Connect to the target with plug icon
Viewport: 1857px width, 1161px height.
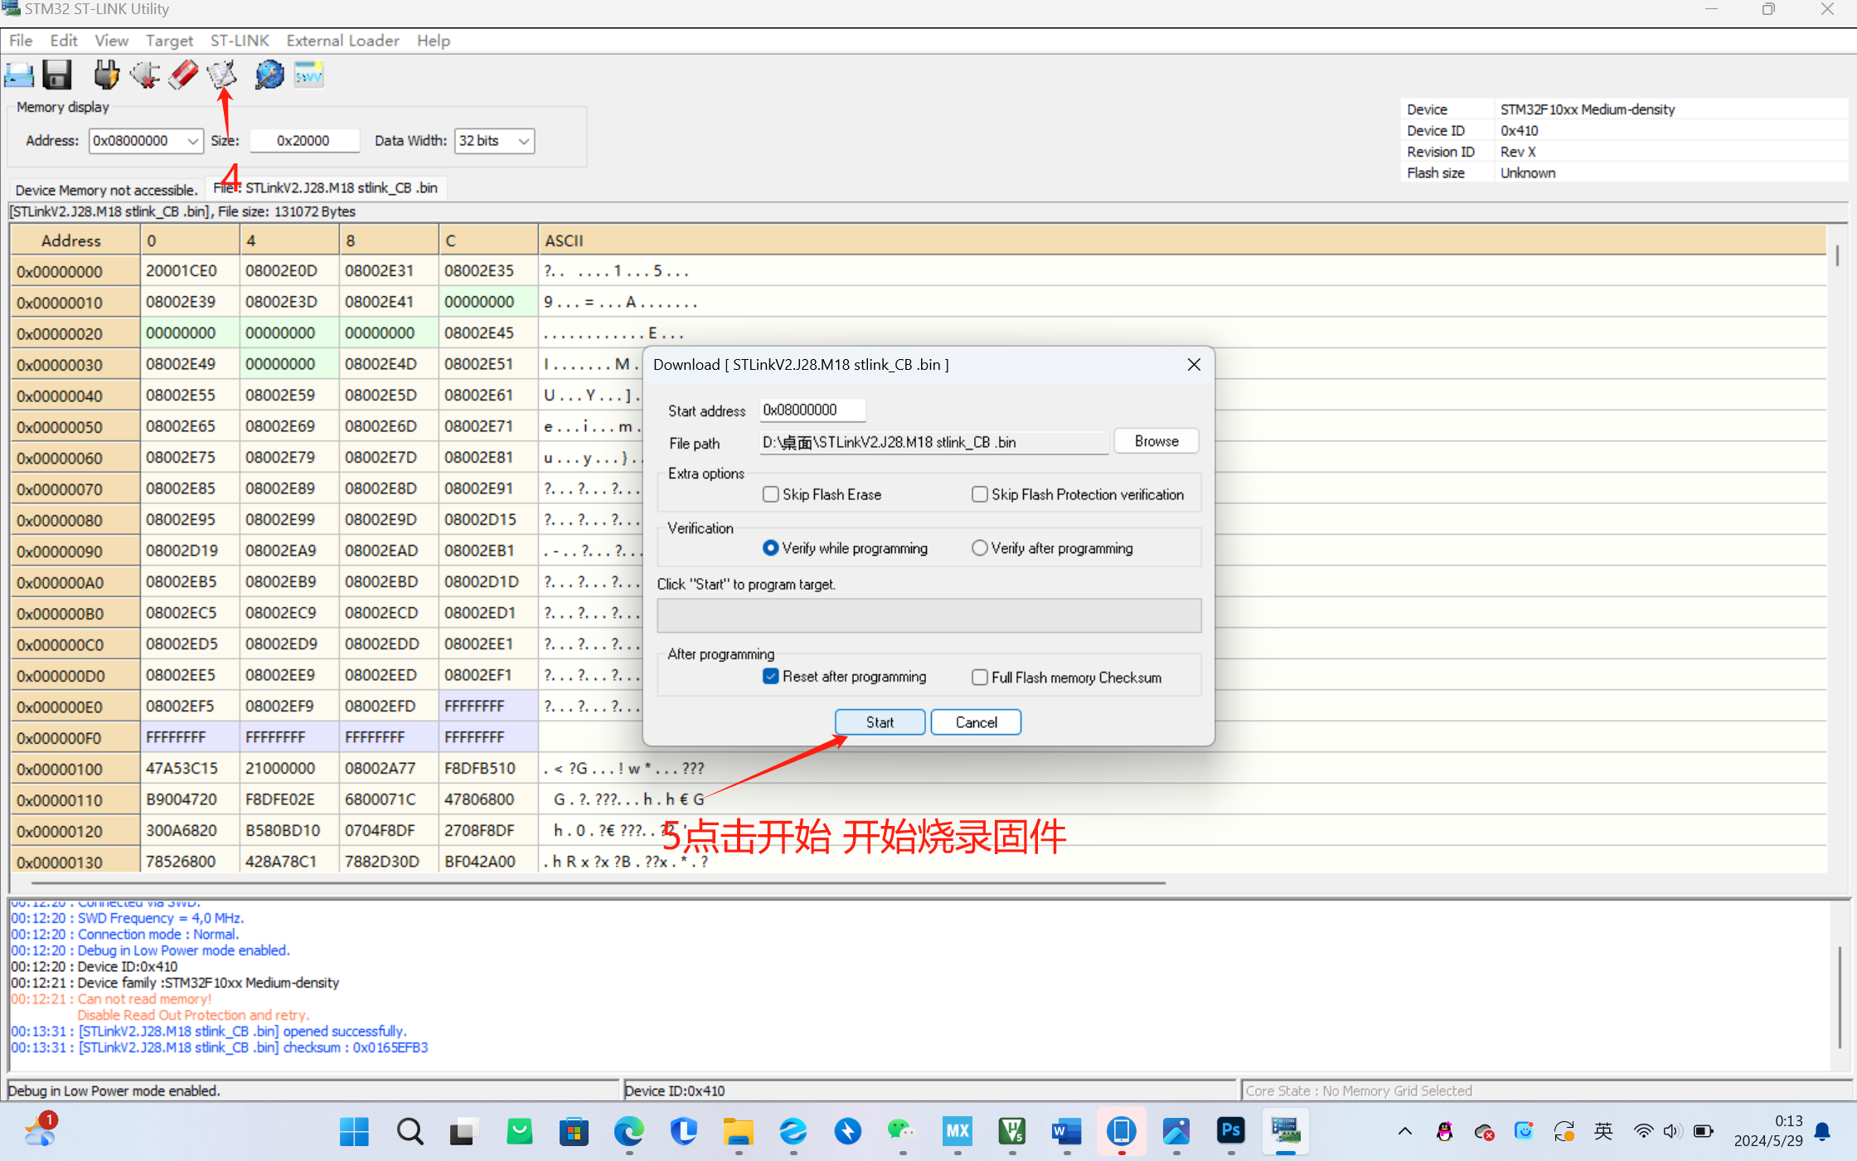[106, 75]
